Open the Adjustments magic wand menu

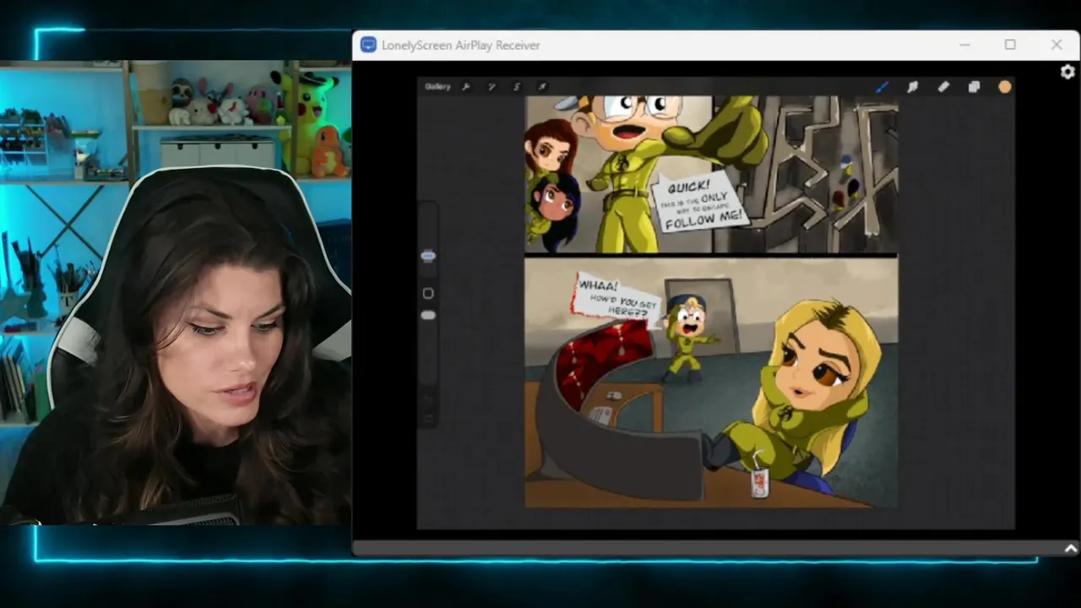point(492,86)
